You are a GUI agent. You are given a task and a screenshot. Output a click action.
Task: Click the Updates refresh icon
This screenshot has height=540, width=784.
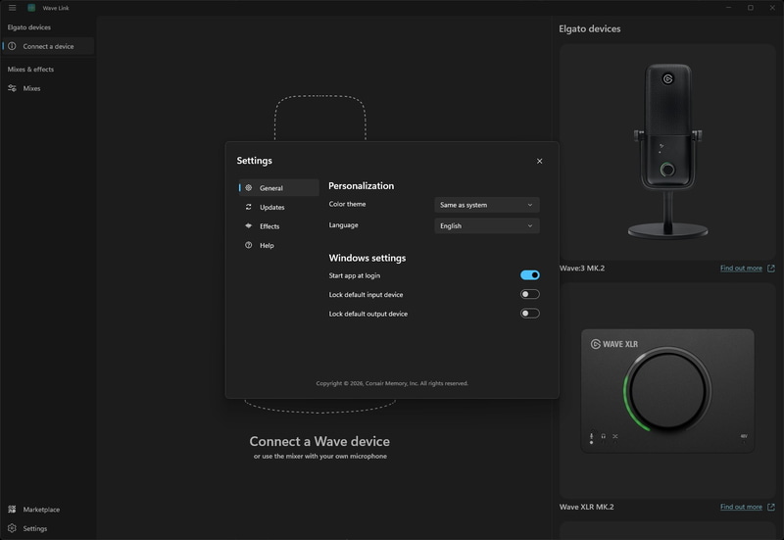249,207
